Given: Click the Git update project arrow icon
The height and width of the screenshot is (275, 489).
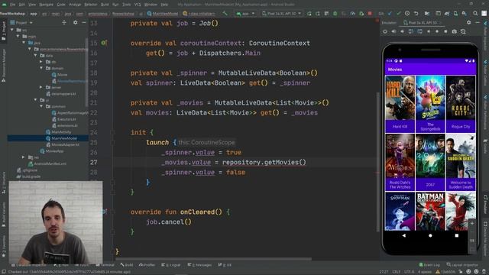Looking at the screenshot, I should [390, 14].
